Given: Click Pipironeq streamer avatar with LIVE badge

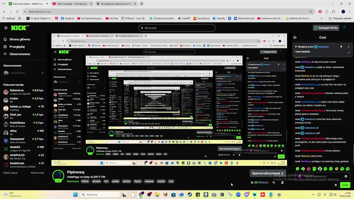Looking at the screenshot, I should [x=58, y=176].
